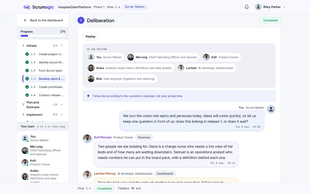The image size is (310, 194).
Task: Collapse the Initiate section
Action: pyautogui.click(x=62, y=46)
